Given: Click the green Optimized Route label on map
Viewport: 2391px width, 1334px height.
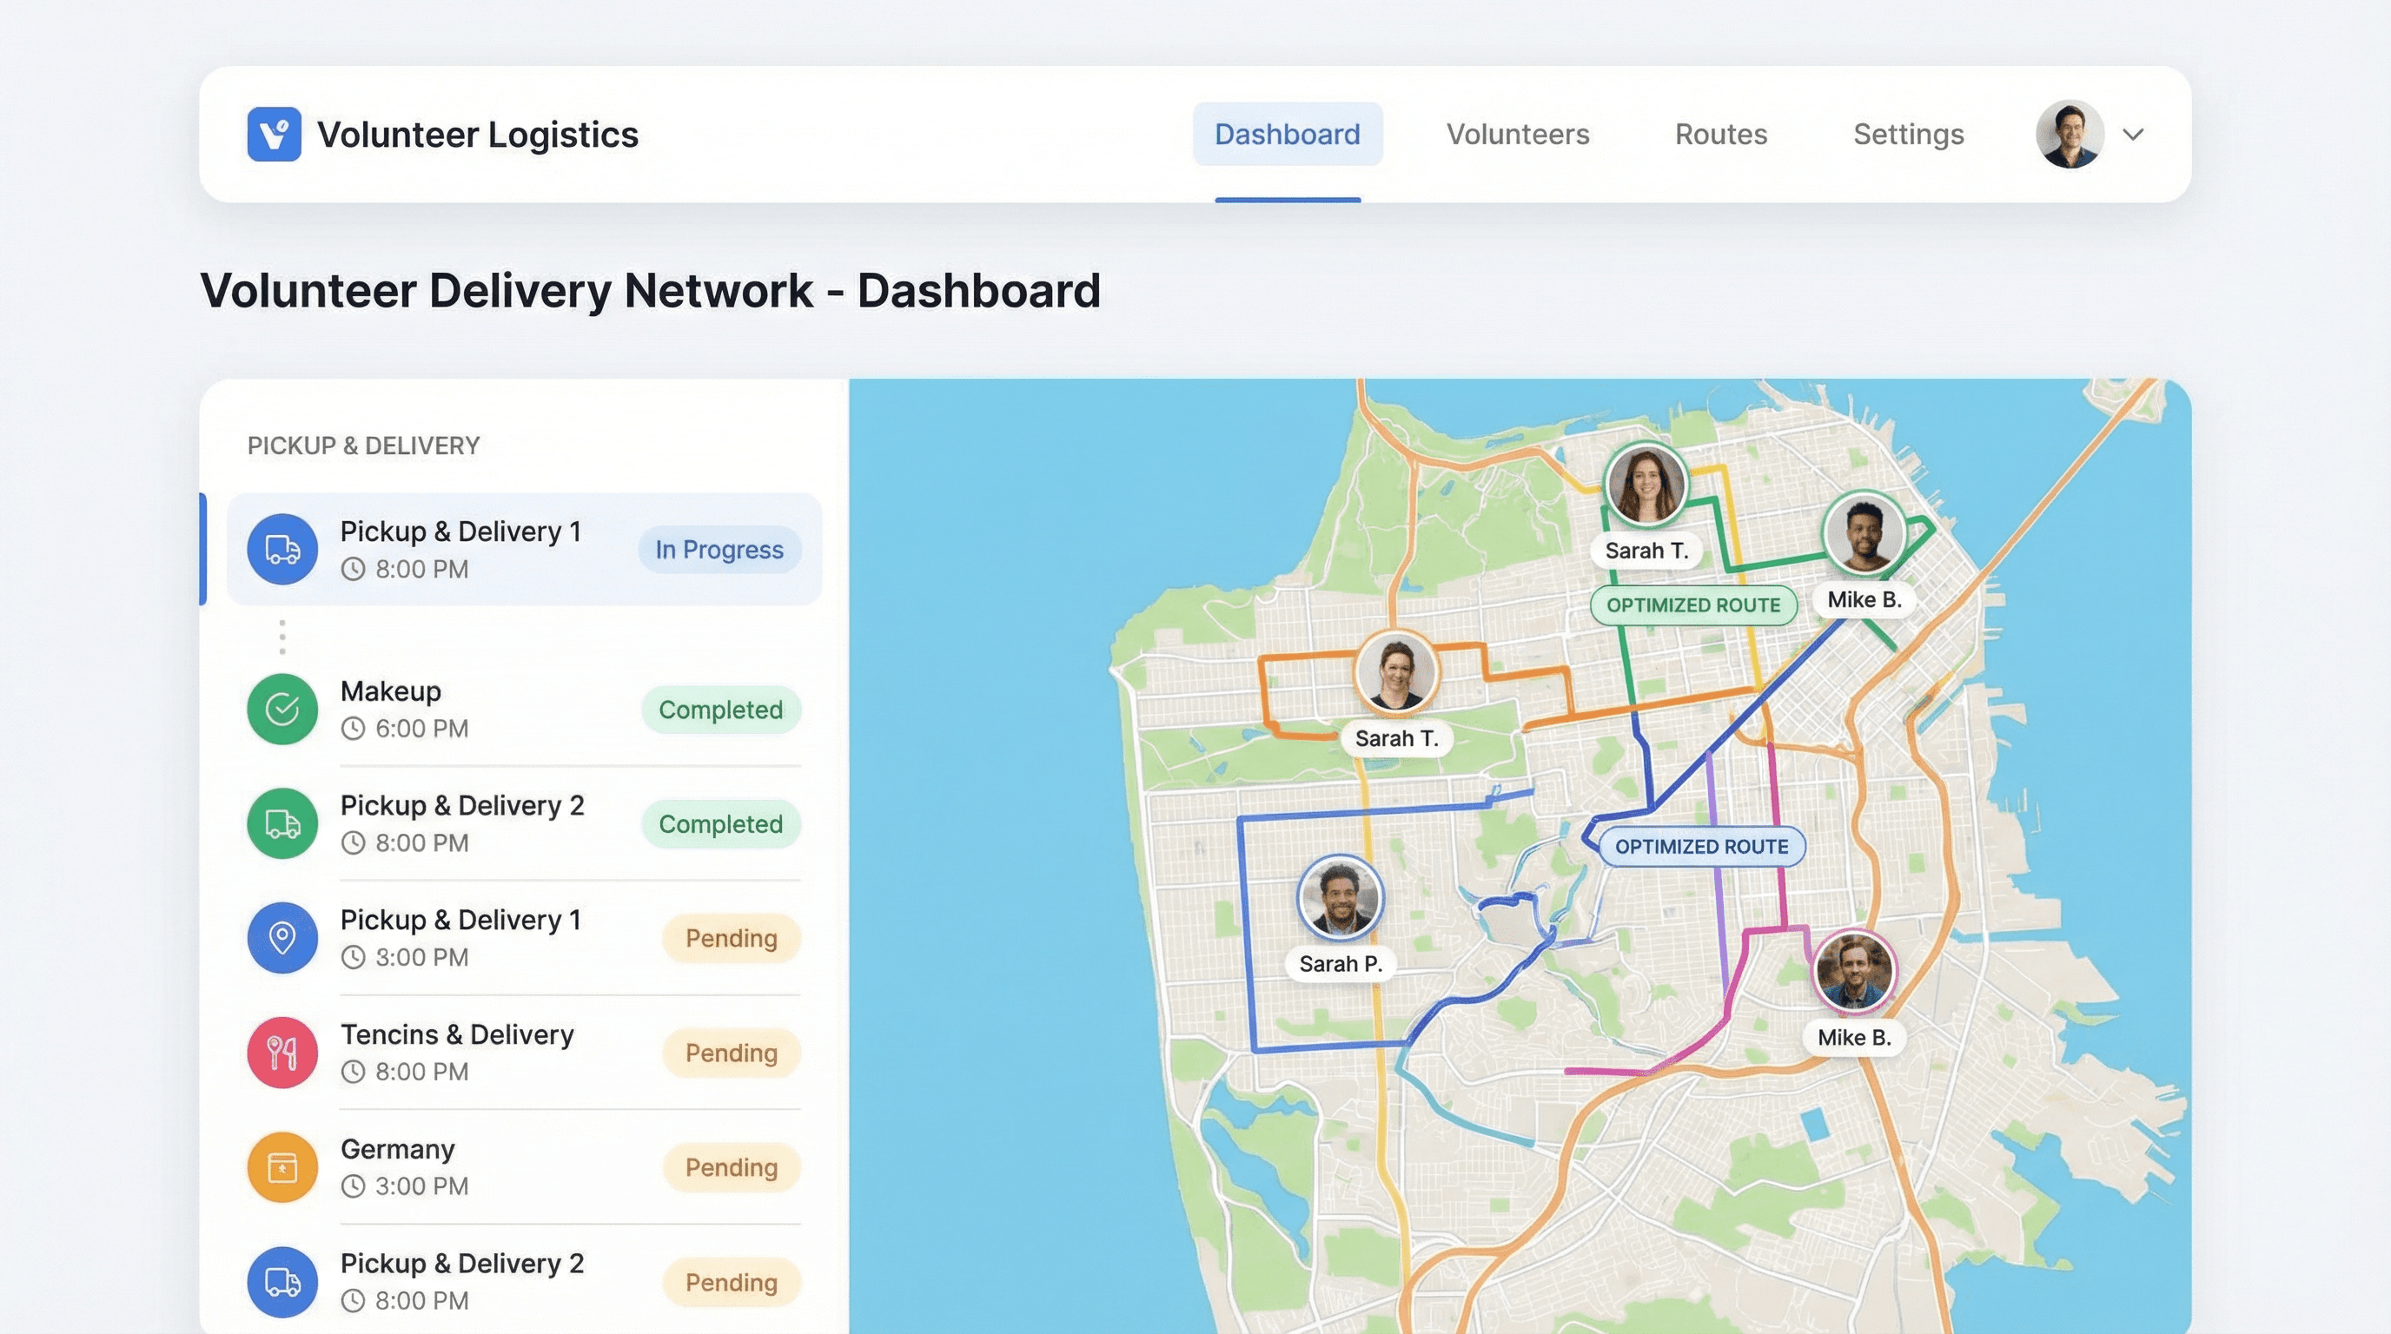Looking at the screenshot, I should 1692,604.
